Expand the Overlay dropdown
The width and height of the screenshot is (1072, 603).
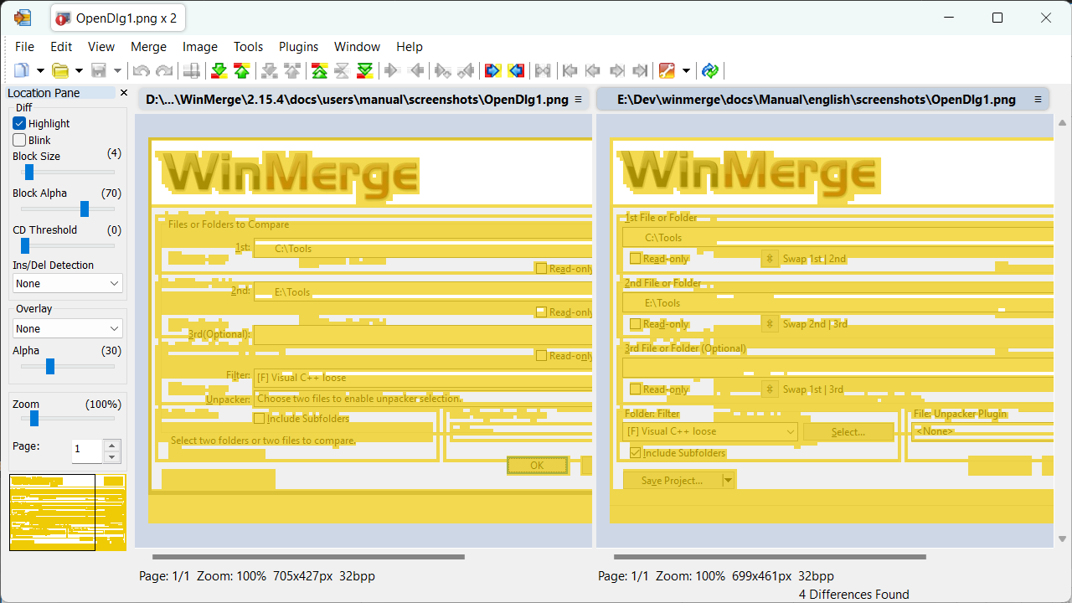tap(68, 329)
